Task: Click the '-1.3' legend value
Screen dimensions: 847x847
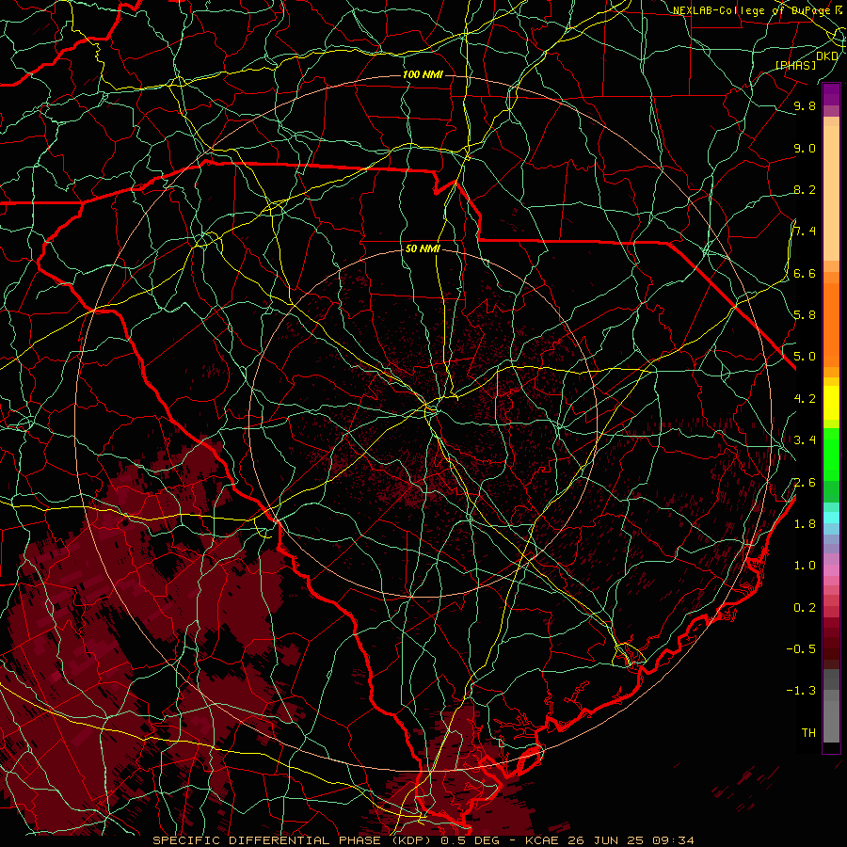Action: pos(801,691)
